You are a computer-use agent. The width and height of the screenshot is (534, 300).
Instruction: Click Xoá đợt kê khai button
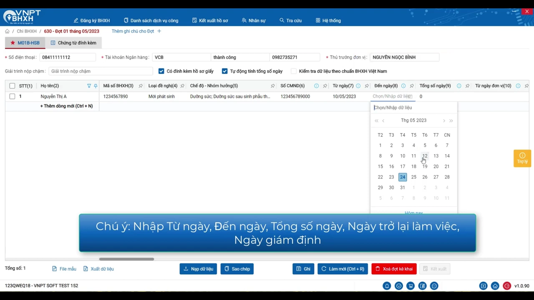tap(394, 269)
